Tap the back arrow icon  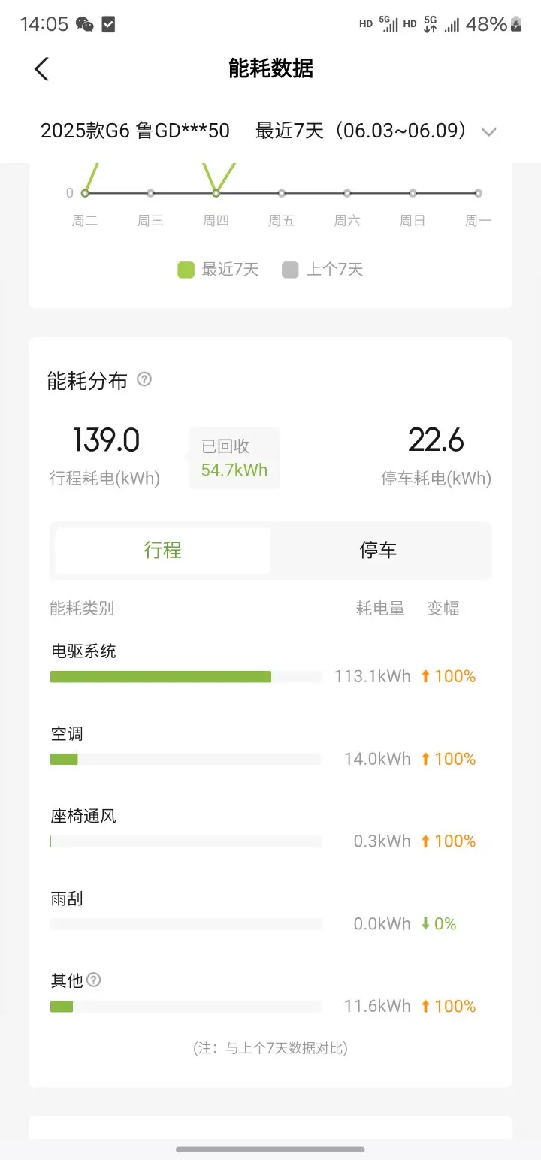[41, 69]
